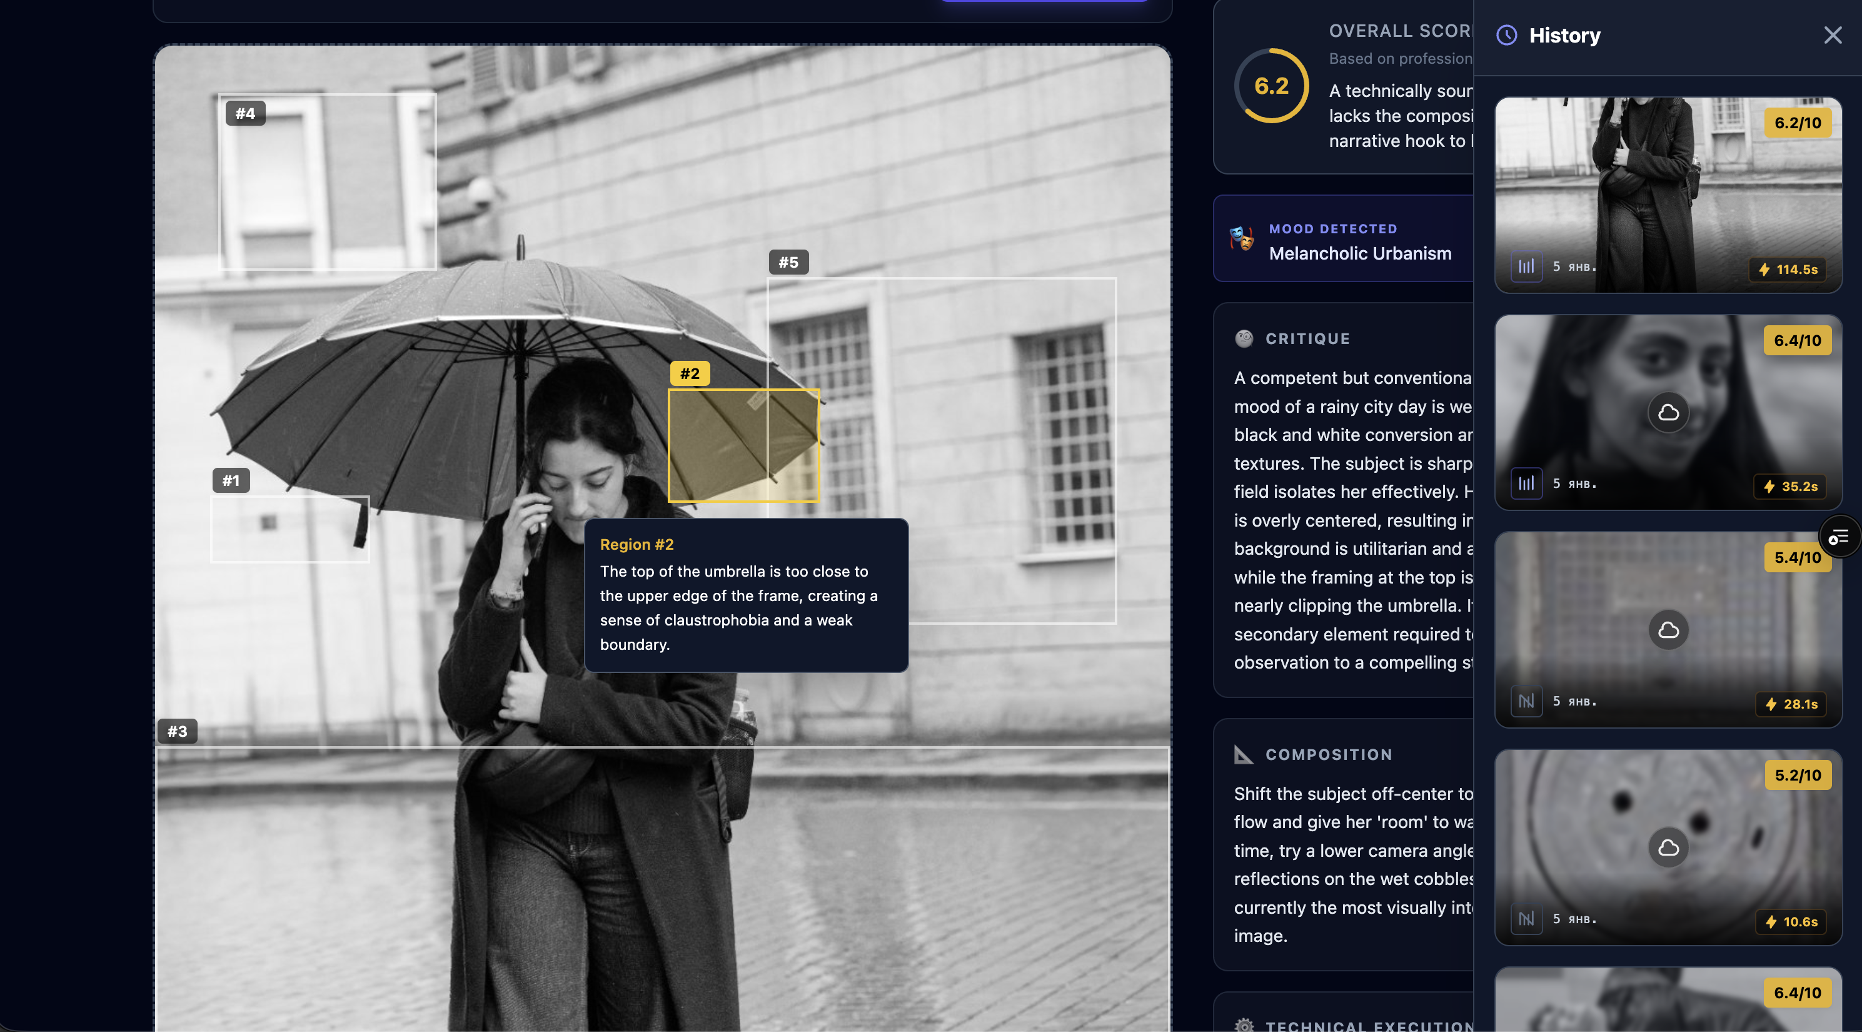
Task: Toggle the cloud icon on the 5.4/10 history item
Action: click(x=1668, y=630)
